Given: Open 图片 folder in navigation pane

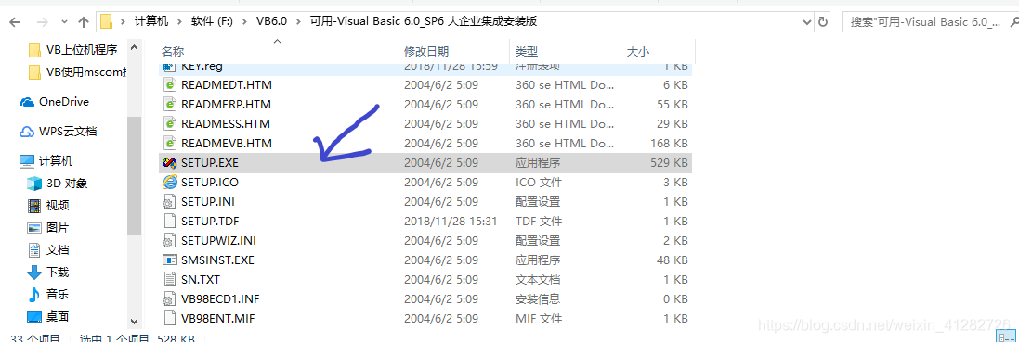Looking at the screenshot, I should tap(57, 228).
